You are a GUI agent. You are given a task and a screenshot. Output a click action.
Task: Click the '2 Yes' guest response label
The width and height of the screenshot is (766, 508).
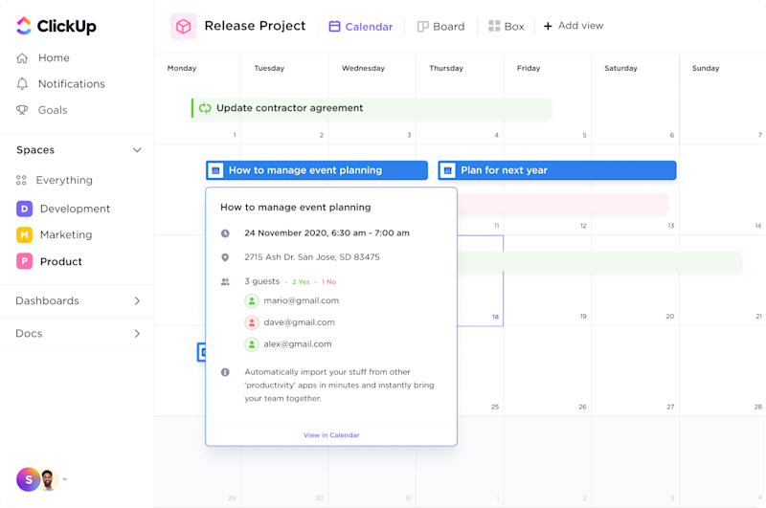pos(301,282)
